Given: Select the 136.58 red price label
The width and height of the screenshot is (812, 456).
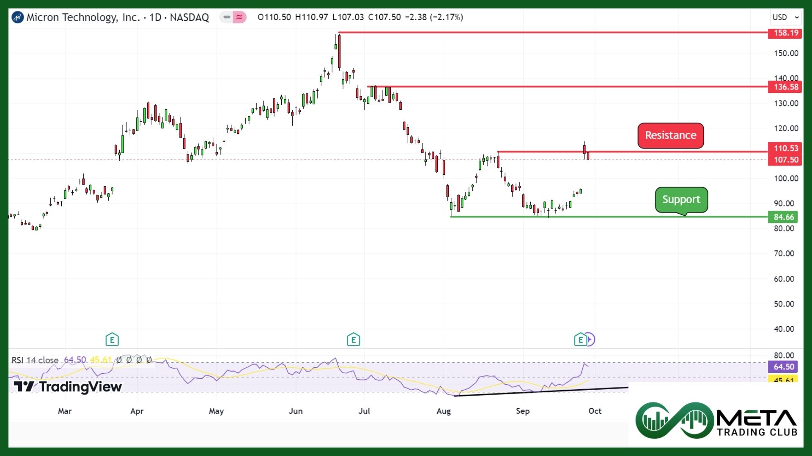Looking at the screenshot, I should [x=785, y=87].
